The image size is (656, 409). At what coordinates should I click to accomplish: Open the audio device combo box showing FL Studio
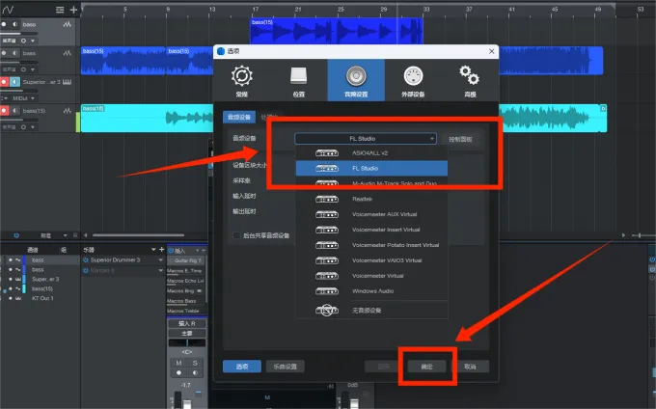click(x=366, y=139)
